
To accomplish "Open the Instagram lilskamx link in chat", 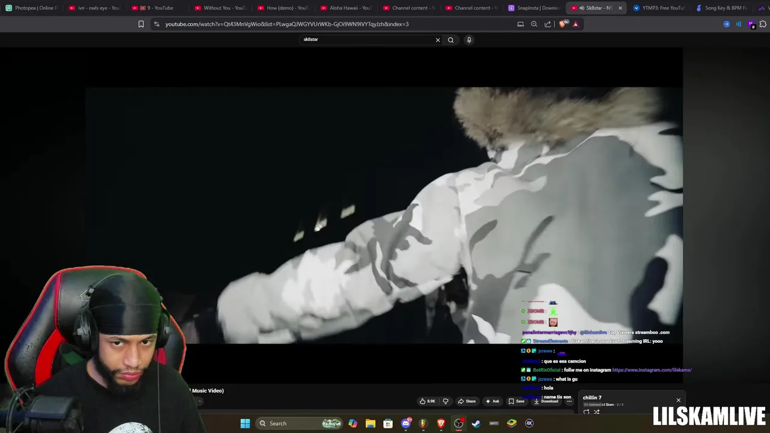I will point(651,370).
